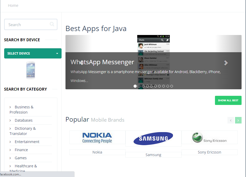Select the fourth carousel indicator dot
This screenshot has width=246, height=177.
point(147,86)
